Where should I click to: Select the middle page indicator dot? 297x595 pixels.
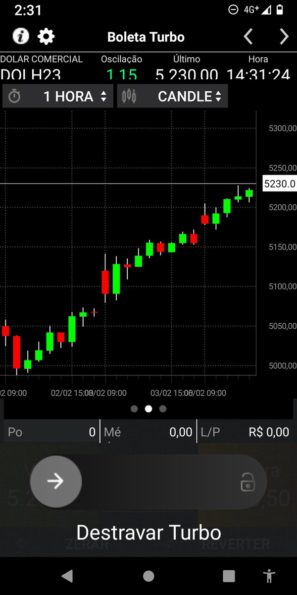tap(148, 409)
